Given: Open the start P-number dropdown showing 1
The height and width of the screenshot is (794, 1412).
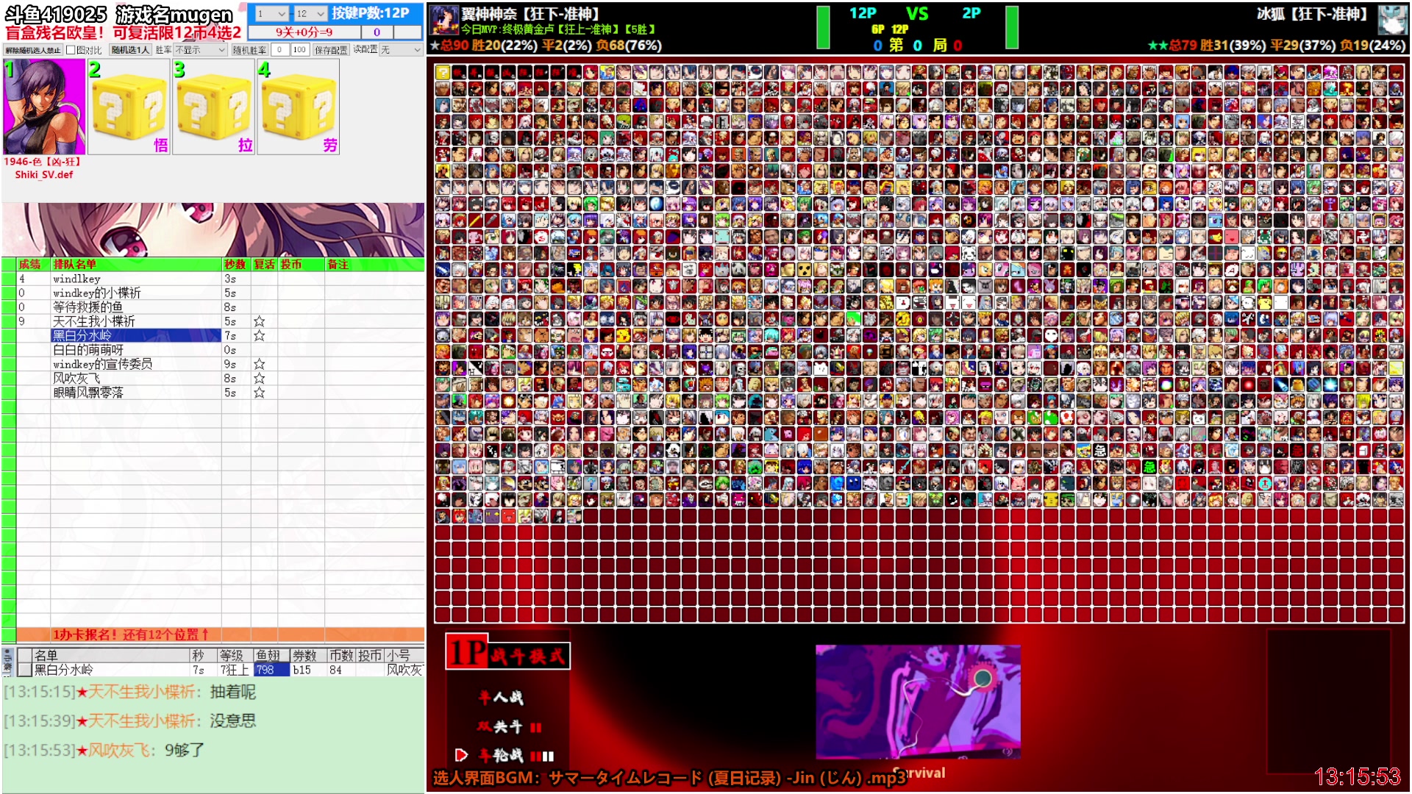Looking at the screenshot, I should pyautogui.click(x=271, y=13).
